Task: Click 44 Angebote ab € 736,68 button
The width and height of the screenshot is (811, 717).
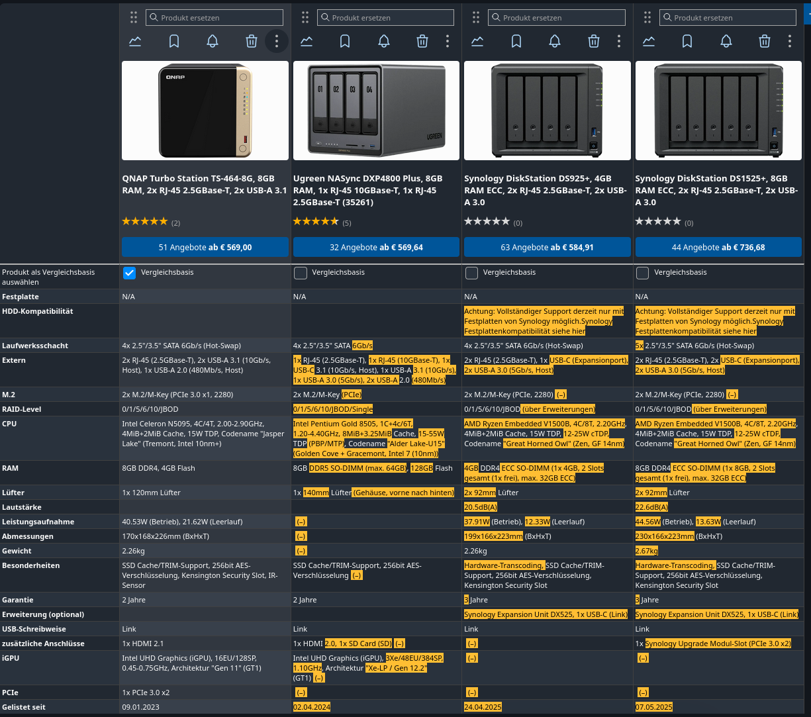Action: [718, 247]
